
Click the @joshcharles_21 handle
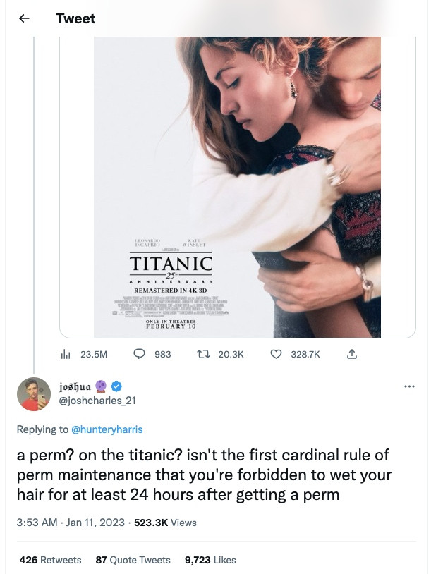(x=97, y=401)
